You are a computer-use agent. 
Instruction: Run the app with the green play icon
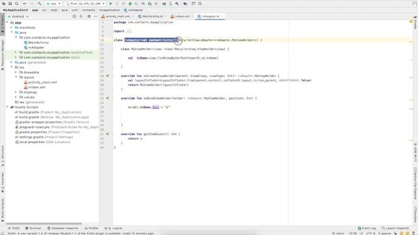pos(111,4)
